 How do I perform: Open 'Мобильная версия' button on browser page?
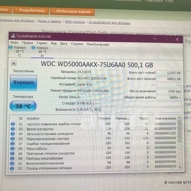72,11
